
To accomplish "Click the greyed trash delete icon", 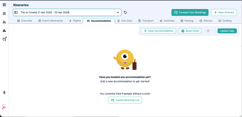I will coord(208,31).
